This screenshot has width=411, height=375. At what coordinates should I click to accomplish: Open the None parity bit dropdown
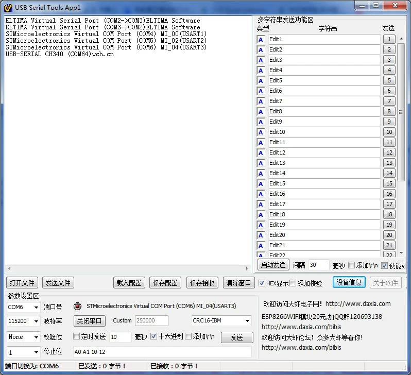coord(36,337)
